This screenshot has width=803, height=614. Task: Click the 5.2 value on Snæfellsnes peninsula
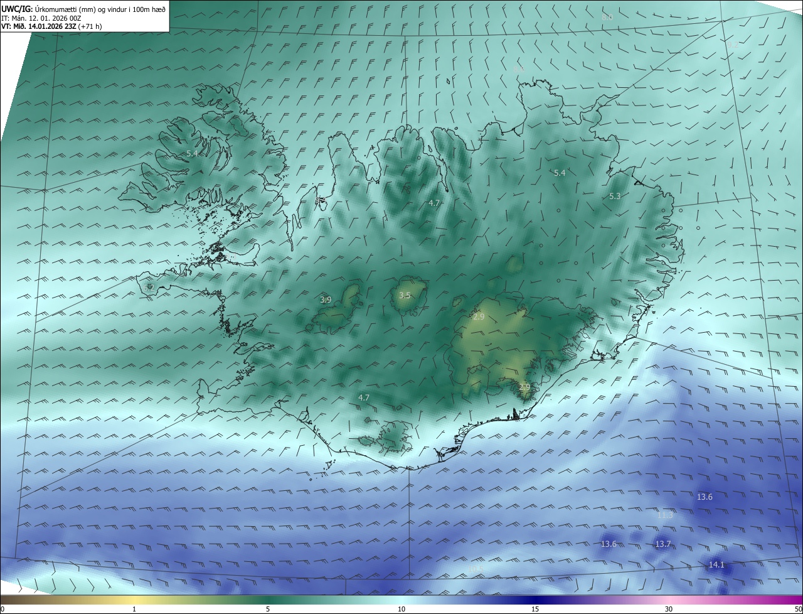(149, 288)
